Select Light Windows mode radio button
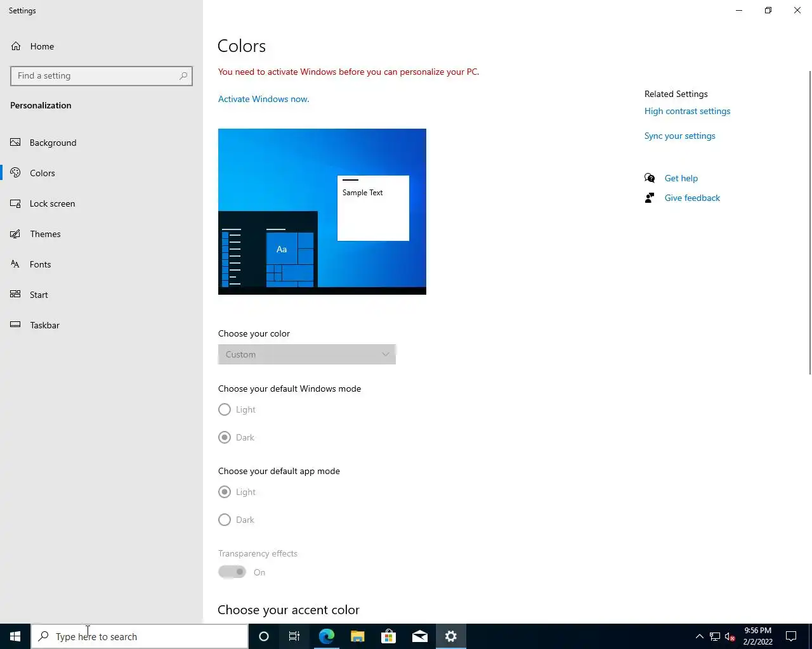 pyautogui.click(x=225, y=409)
